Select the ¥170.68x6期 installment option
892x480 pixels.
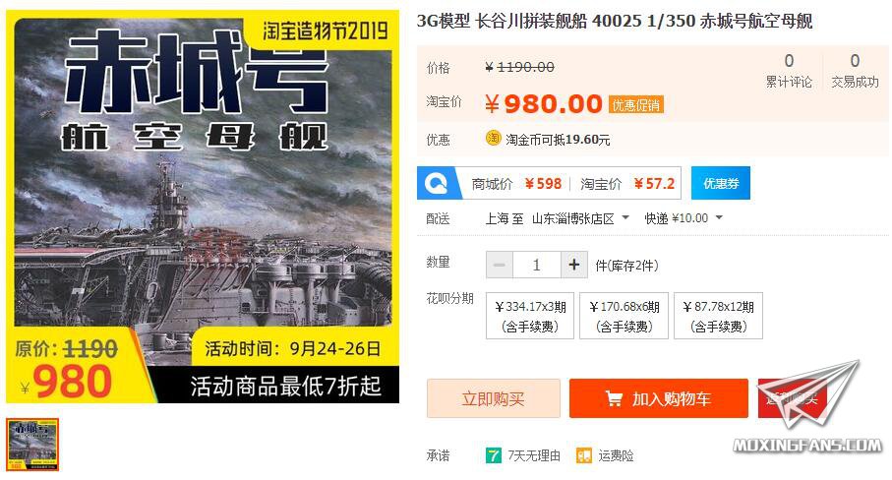(624, 316)
